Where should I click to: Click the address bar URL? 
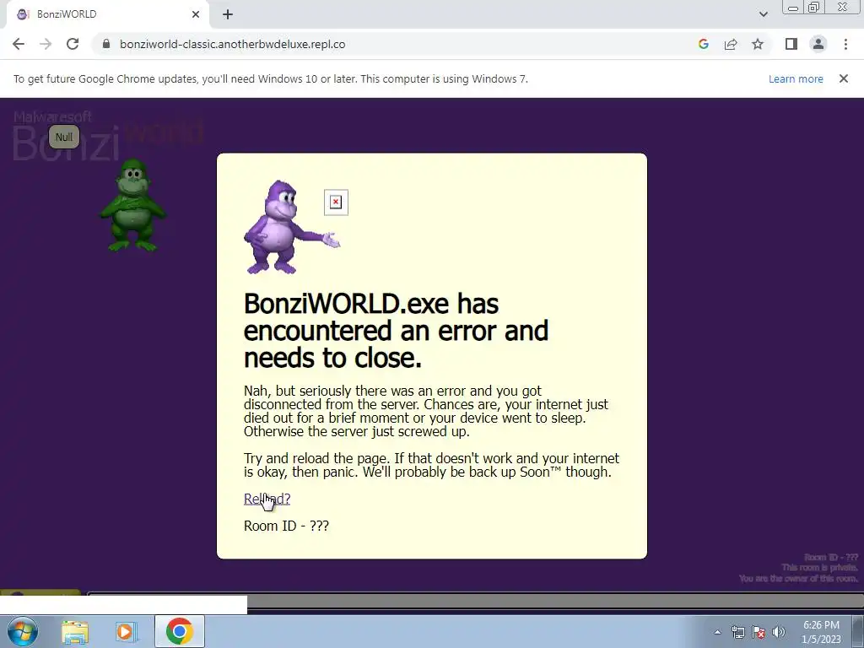[233, 44]
